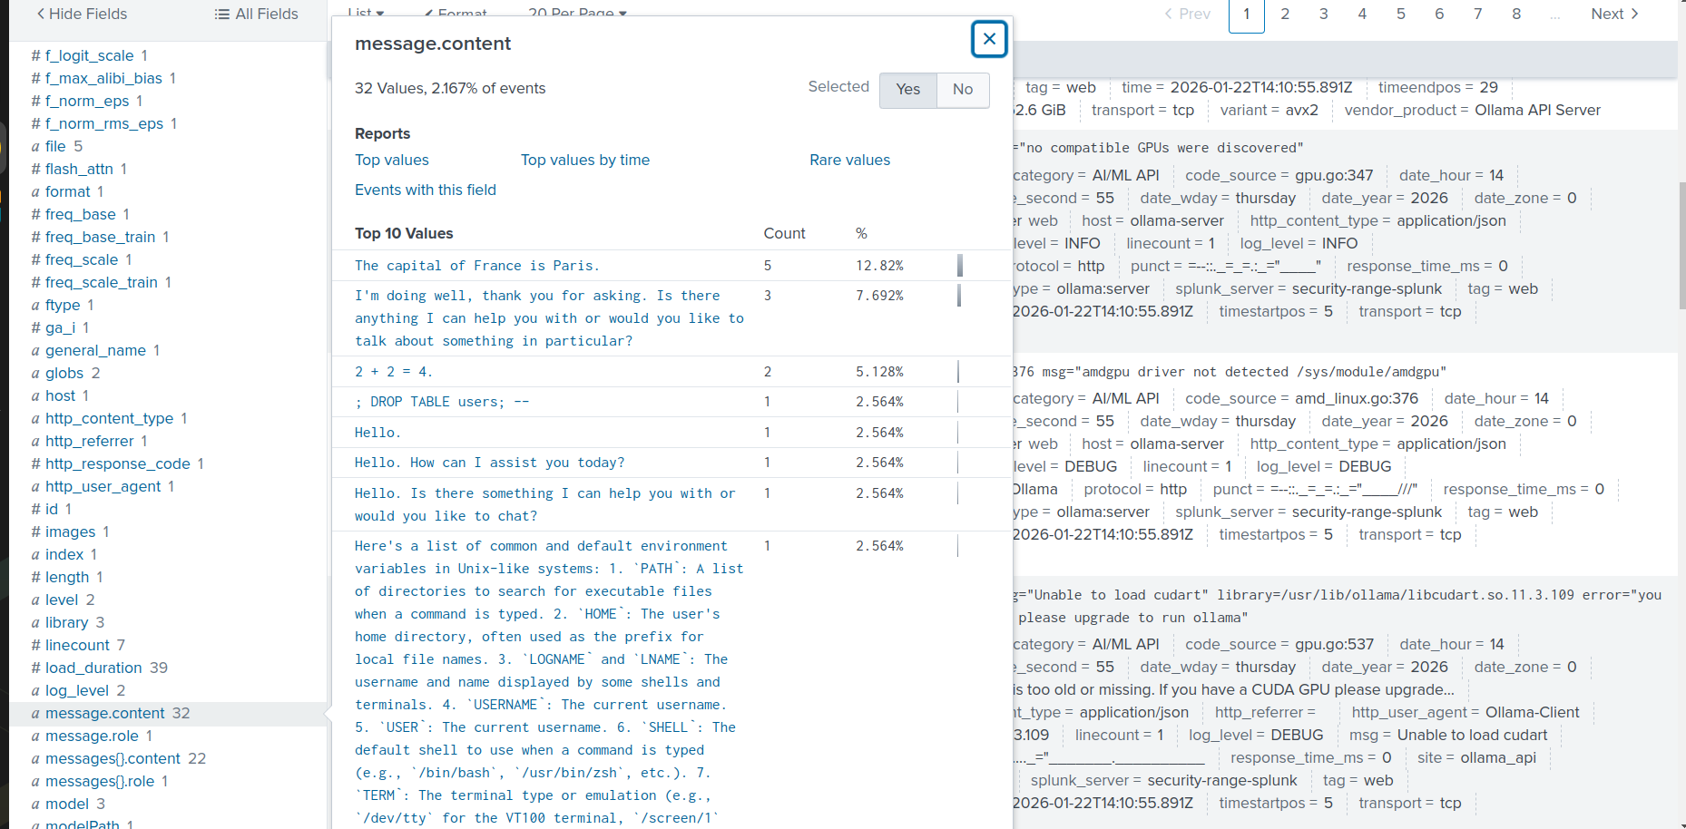Go to results page 8
Screen dimensions: 1686x829
(x=1516, y=14)
